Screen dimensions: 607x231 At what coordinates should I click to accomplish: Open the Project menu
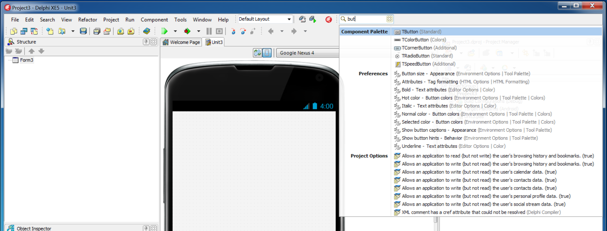click(x=111, y=20)
